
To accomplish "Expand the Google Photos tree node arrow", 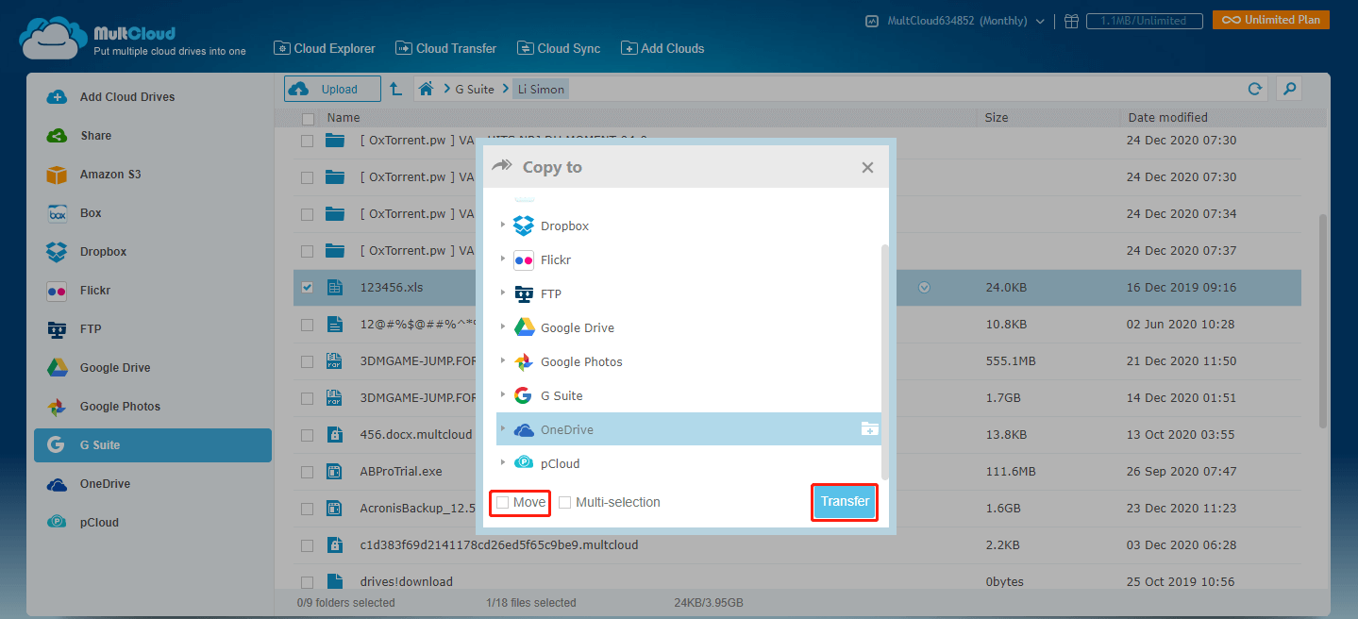I will coord(503,361).
